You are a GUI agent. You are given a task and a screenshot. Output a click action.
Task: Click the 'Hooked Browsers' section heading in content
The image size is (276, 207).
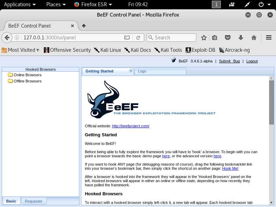tap(103, 194)
